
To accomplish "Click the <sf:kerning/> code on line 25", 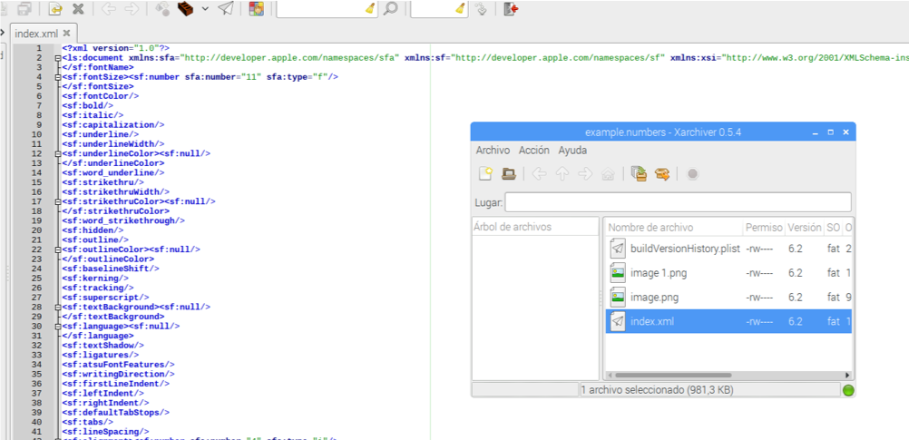I will pos(95,279).
